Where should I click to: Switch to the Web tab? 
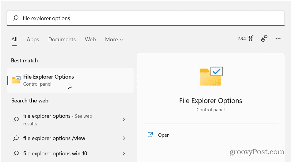tap(90, 39)
